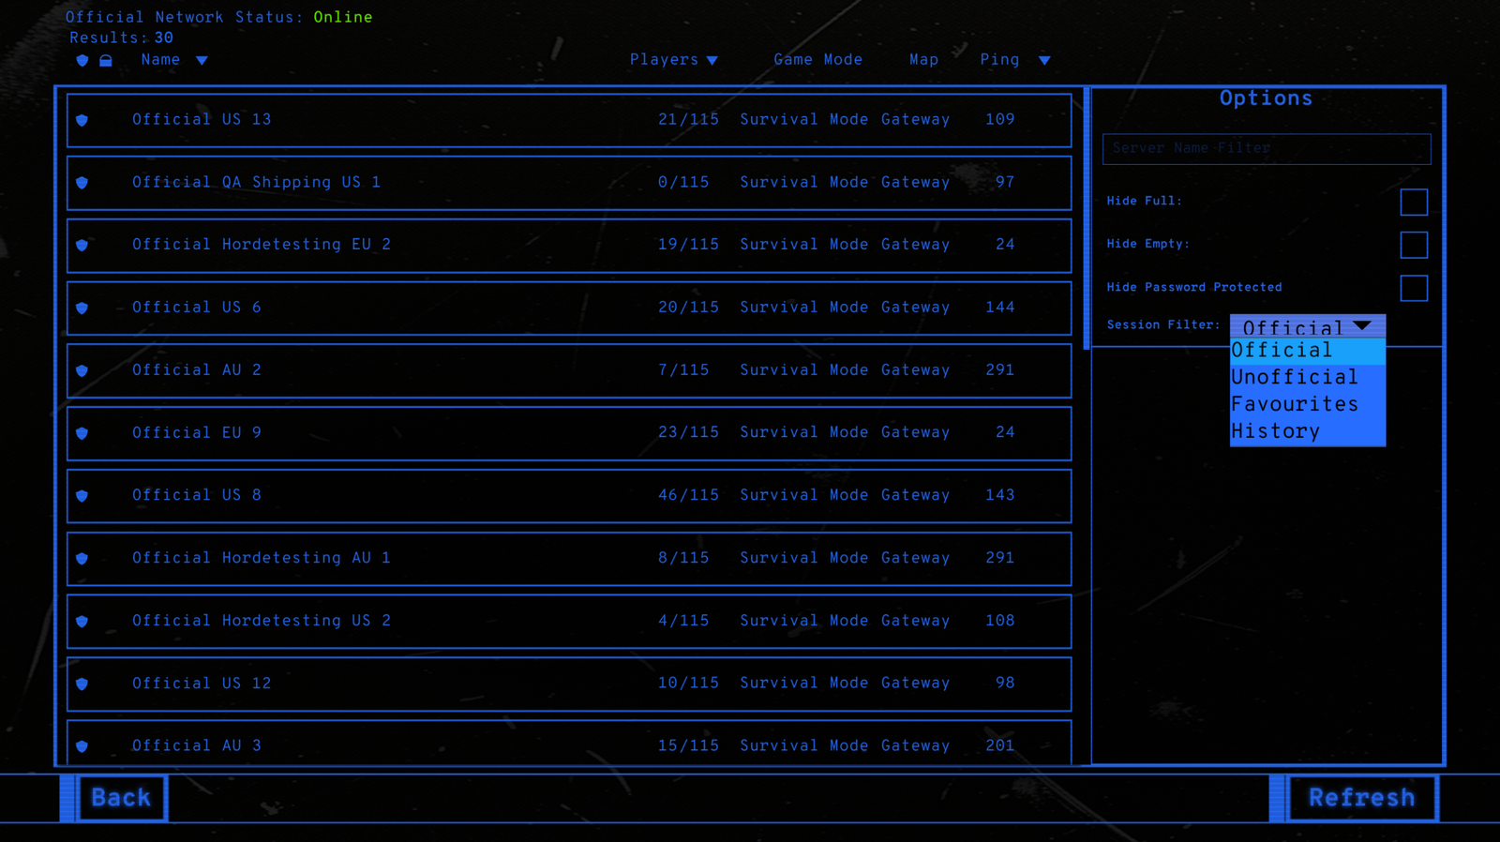
Task: Click the shield icon for Official QA Shipping US 1
Action: (x=82, y=183)
